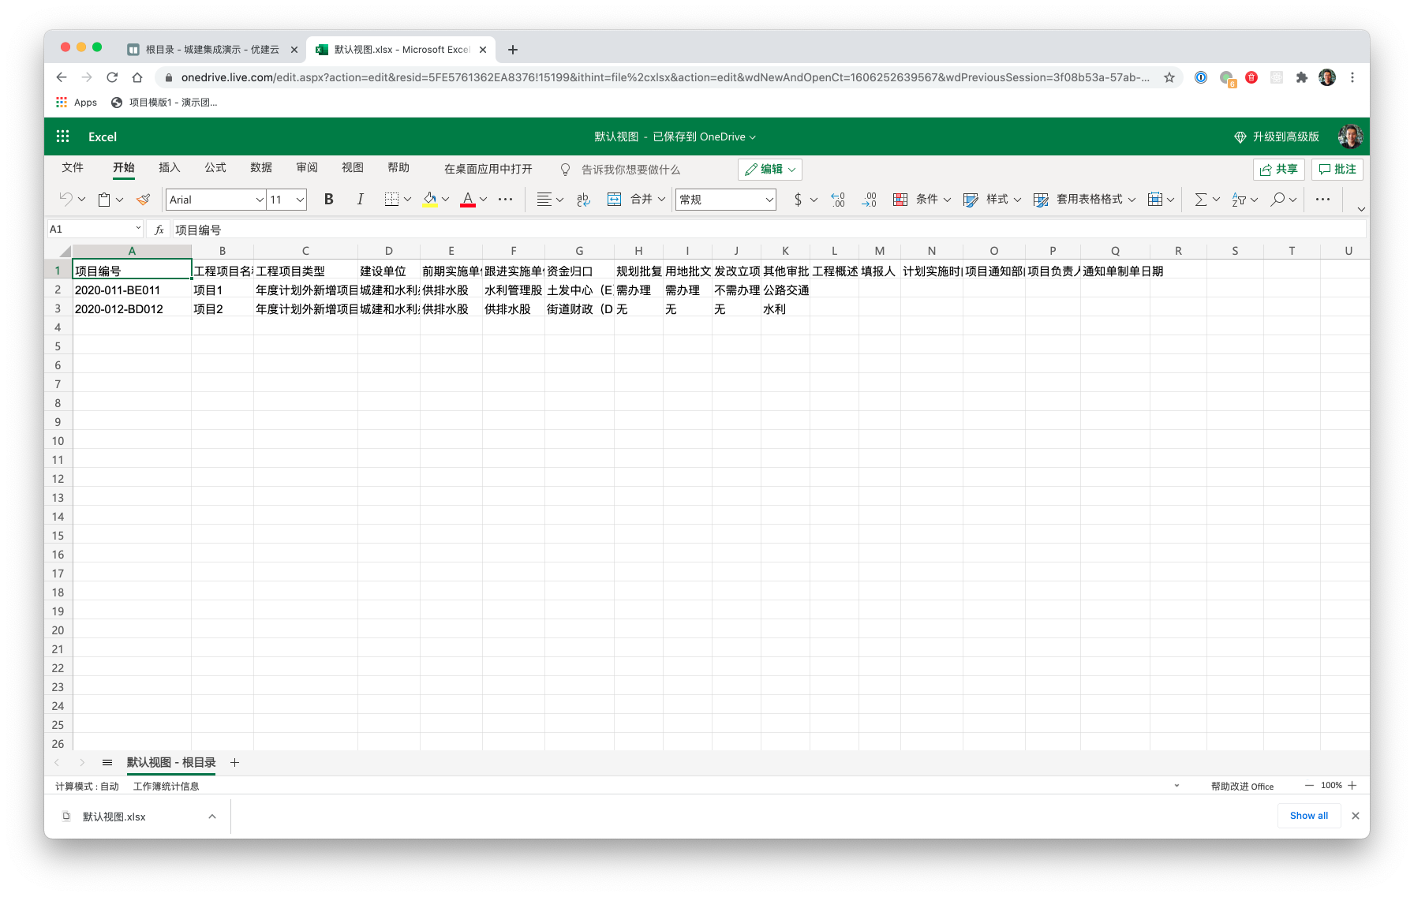Open the font size 11 dropdown
Viewport: 1414px width, 897px height.
[x=300, y=200]
